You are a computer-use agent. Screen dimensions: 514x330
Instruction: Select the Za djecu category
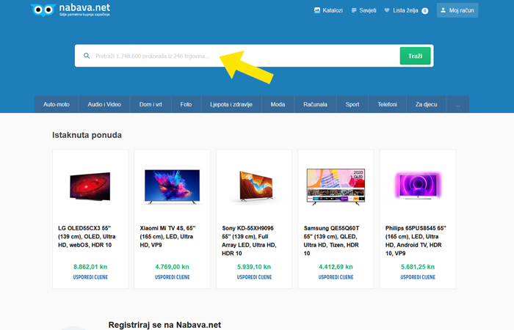click(426, 104)
